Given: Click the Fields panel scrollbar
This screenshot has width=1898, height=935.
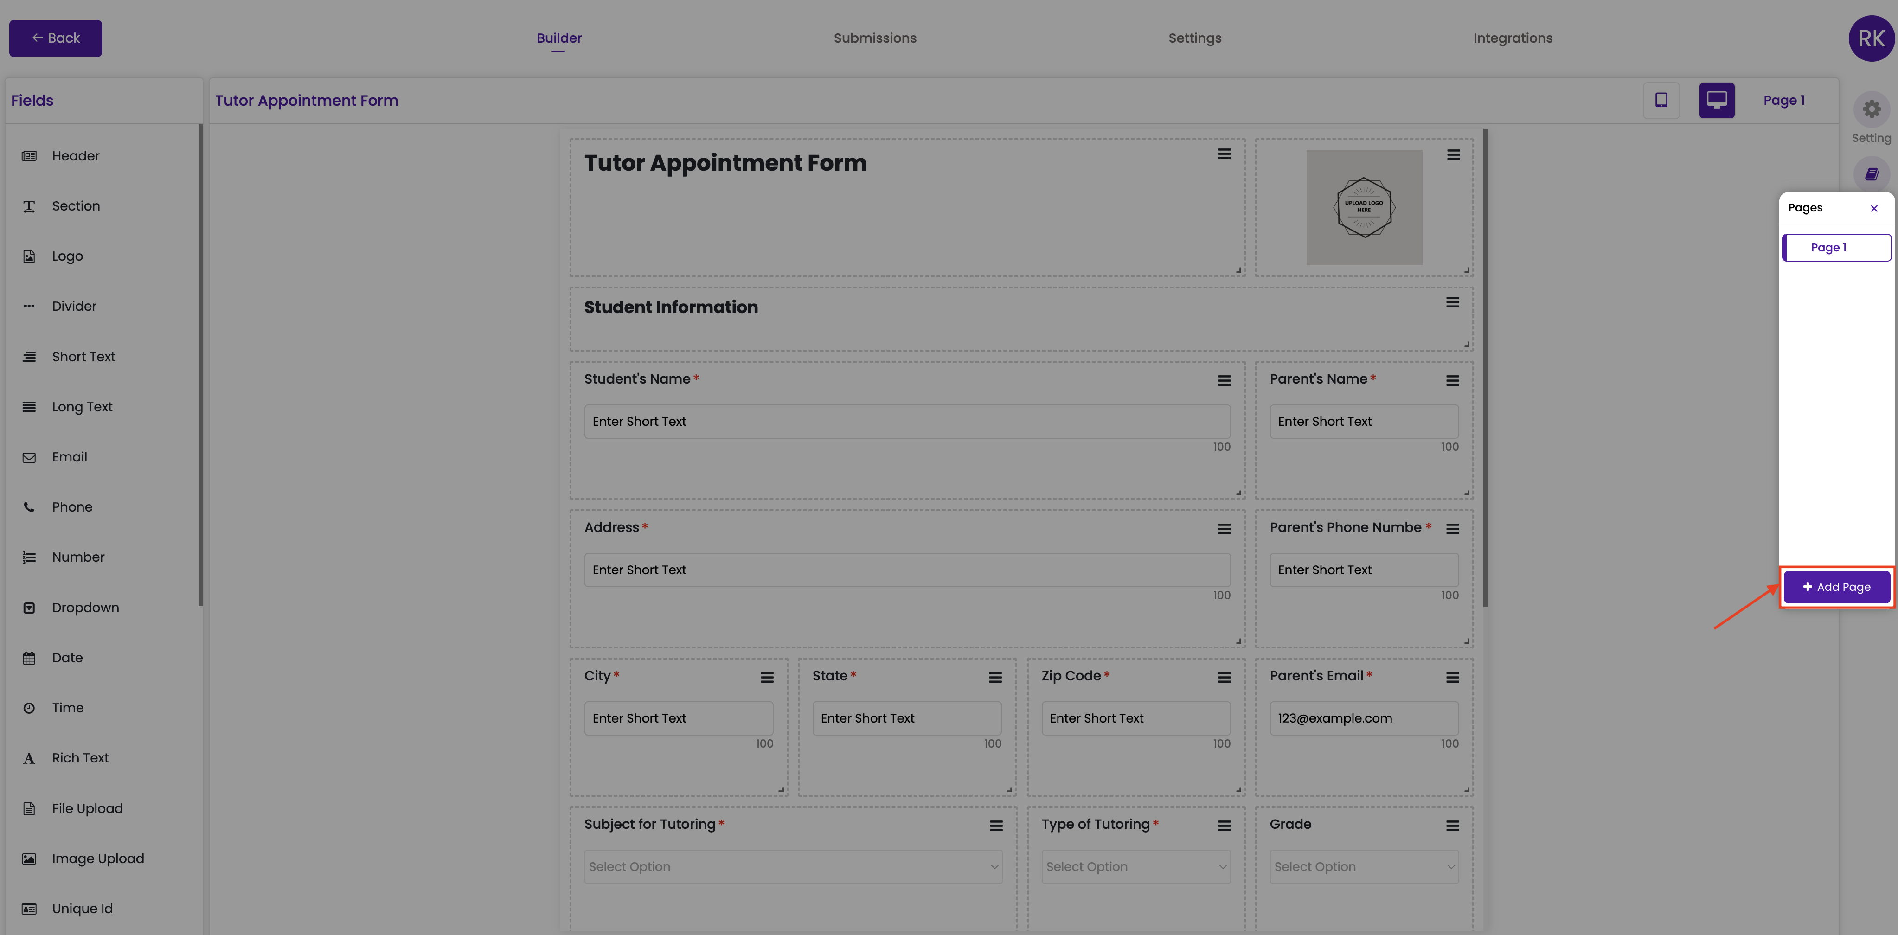Looking at the screenshot, I should click(x=199, y=365).
